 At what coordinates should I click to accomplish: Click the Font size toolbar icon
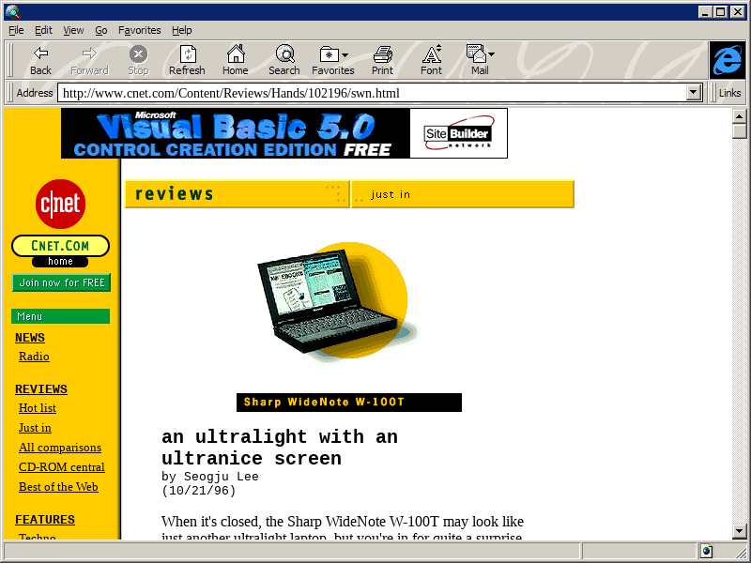click(431, 60)
